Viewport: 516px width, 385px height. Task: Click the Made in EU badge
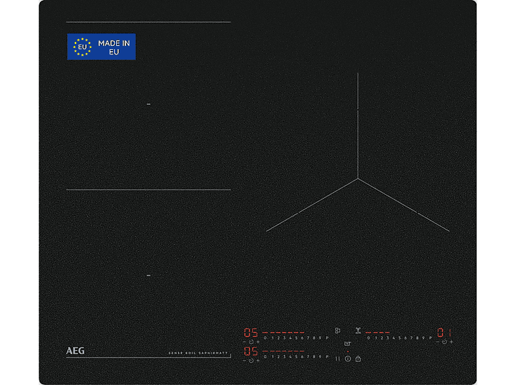point(101,47)
